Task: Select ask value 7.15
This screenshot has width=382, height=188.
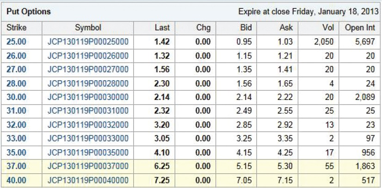Action: (285, 180)
